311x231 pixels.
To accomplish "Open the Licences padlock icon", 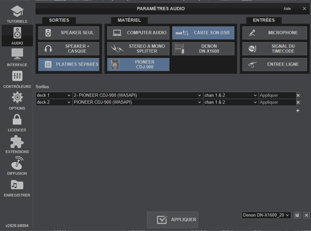I will pyautogui.click(x=17, y=120).
